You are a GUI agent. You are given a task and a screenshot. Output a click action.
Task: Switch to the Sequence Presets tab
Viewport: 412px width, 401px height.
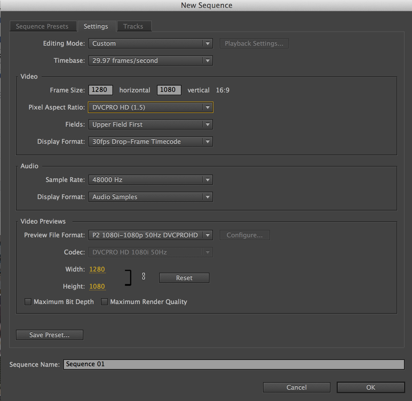[42, 26]
